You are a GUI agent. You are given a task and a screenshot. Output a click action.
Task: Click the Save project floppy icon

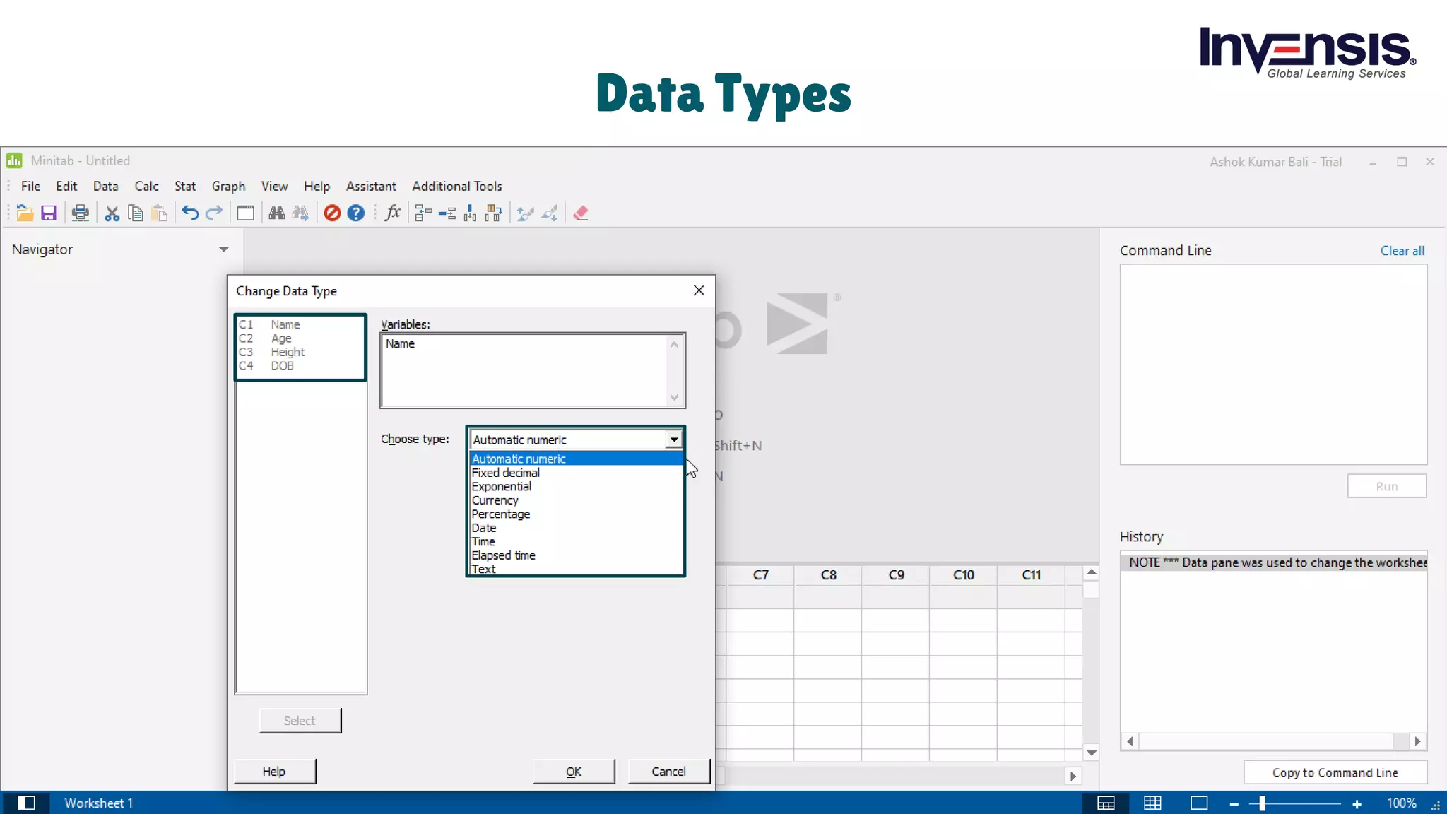(49, 213)
